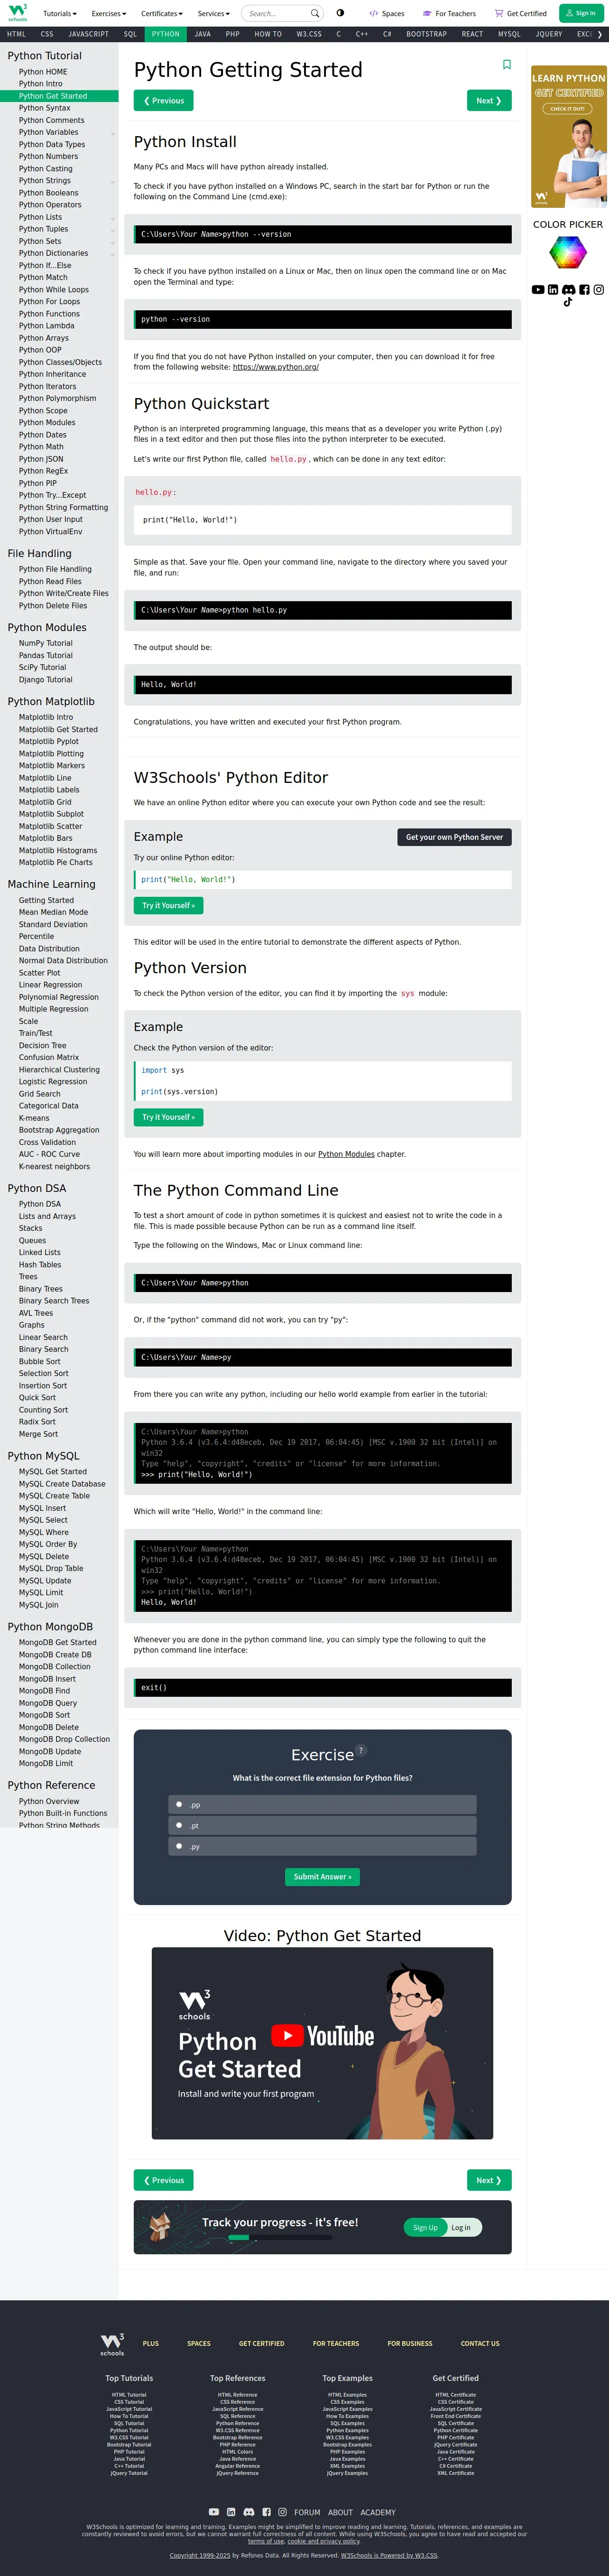Click the top green Next button
This screenshot has width=609, height=2576.
(489, 101)
